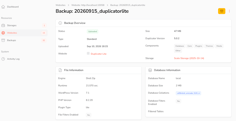Click the Media component tag
Viewport: 236px width, 121px height.
(219, 46)
